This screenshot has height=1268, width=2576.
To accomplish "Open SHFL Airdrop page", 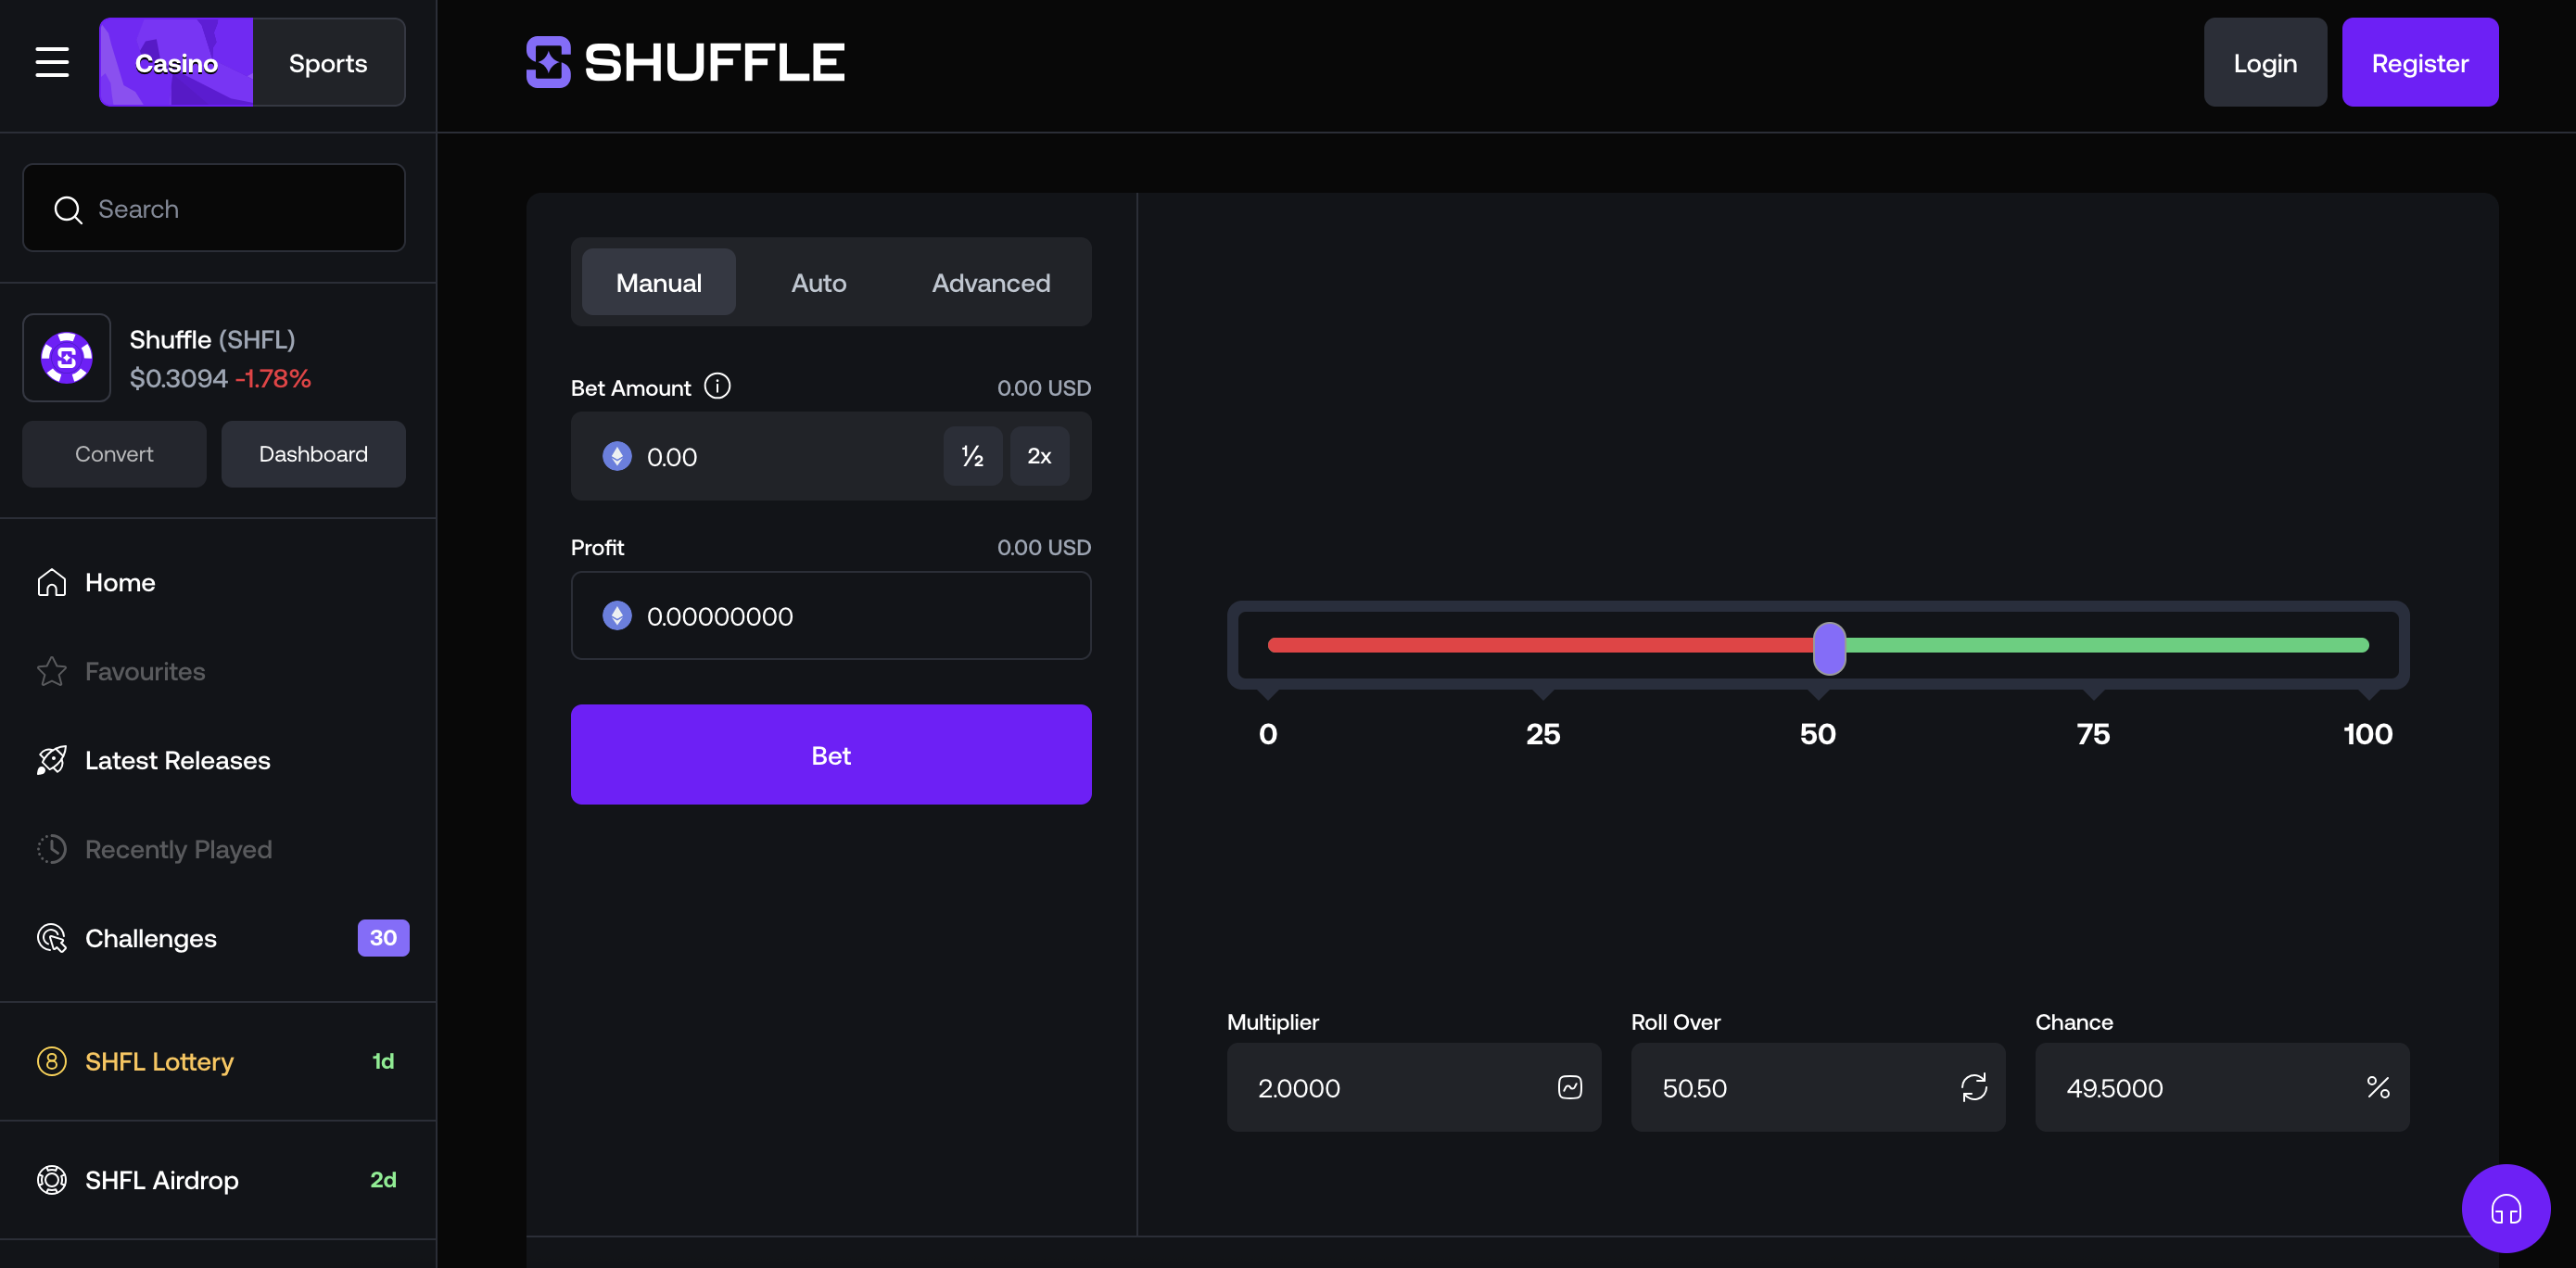I will 218,1180.
